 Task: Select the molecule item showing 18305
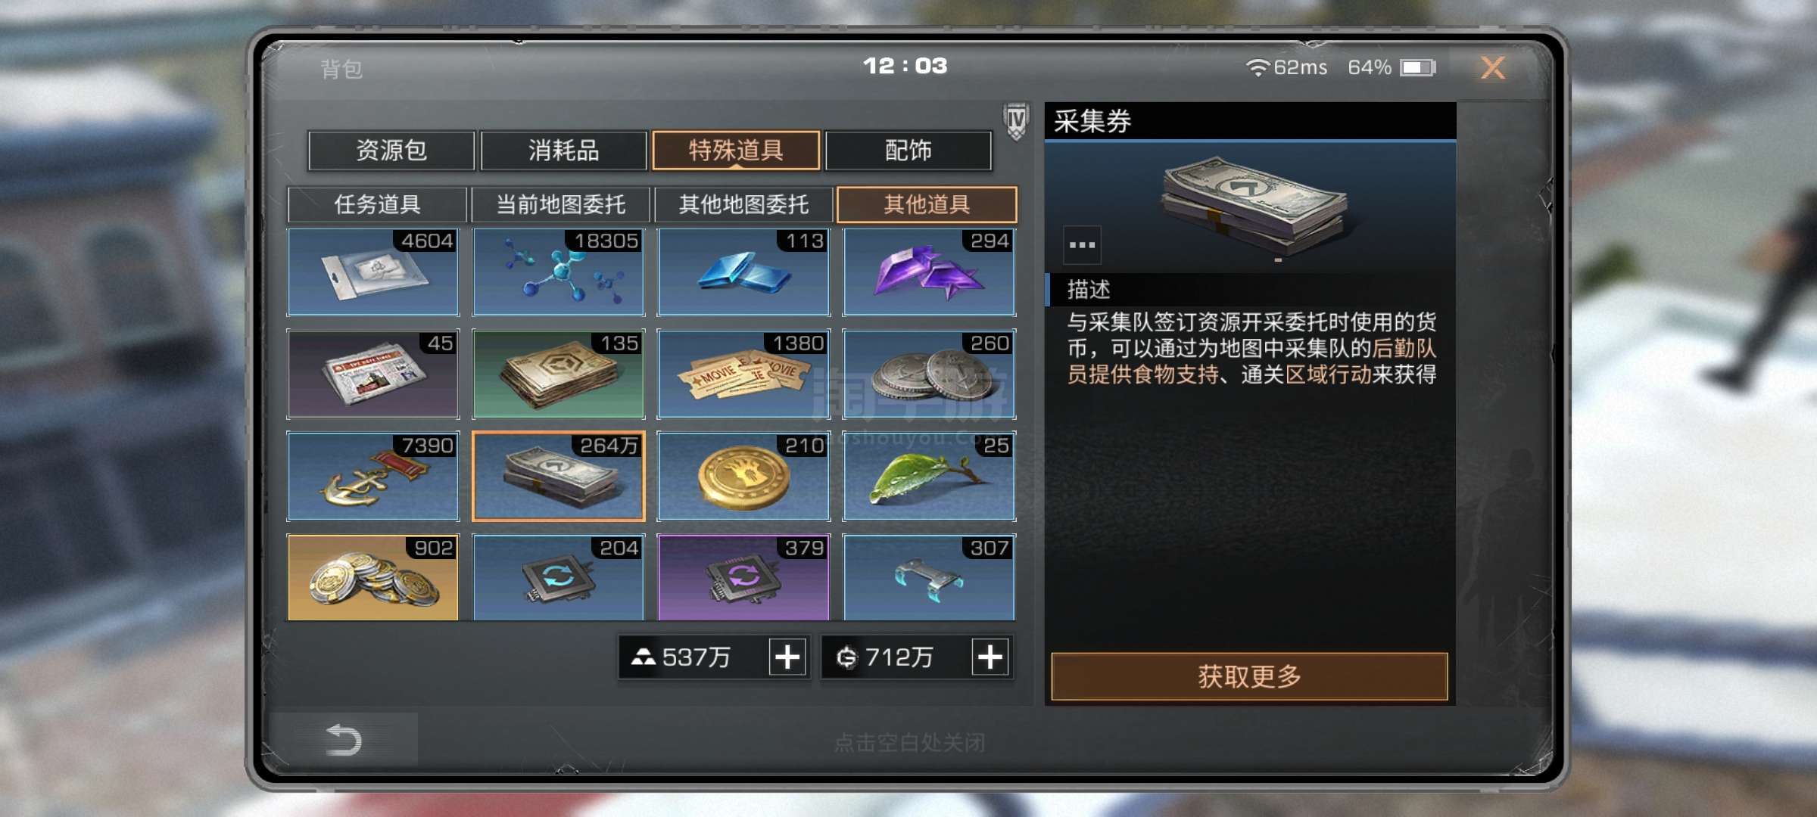[x=559, y=272]
